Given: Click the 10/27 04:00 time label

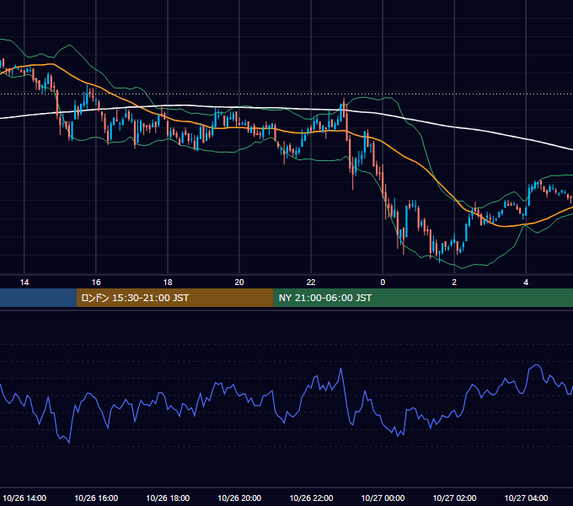Looking at the screenshot, I should pos(526,498).
